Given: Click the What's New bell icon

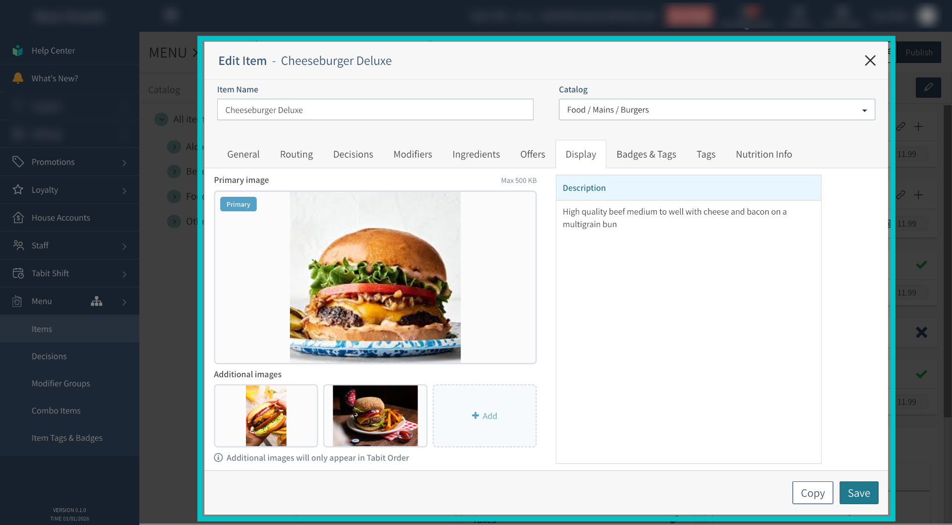Looking at the screenshot, I should [18, 78].
